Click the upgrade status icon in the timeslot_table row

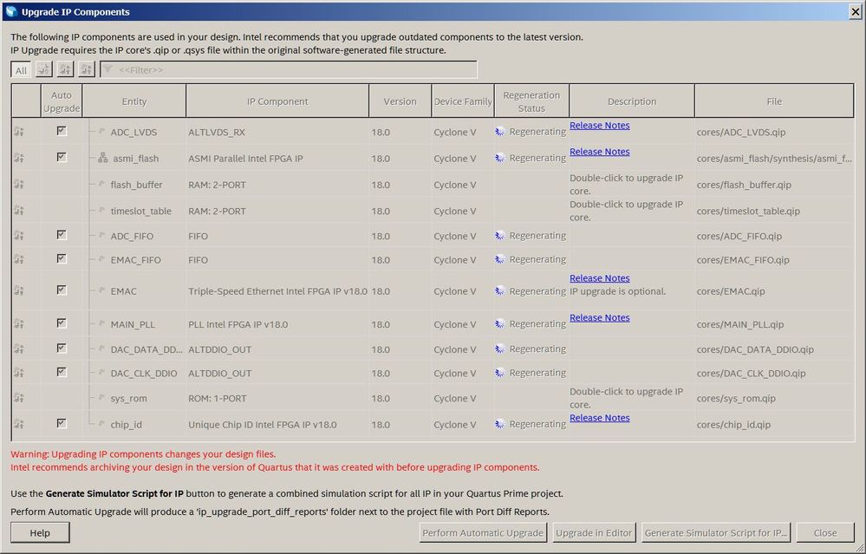pos(19,211)
